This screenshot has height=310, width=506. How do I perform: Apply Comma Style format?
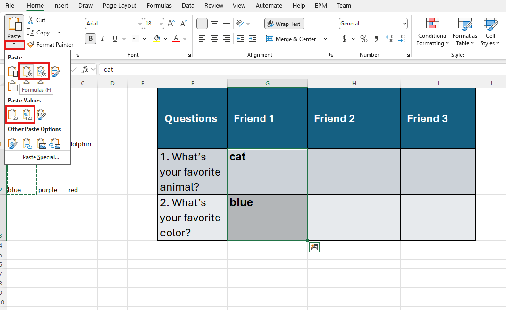376,39
